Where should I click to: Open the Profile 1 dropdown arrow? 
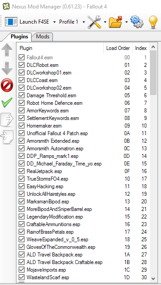(84, 22)
